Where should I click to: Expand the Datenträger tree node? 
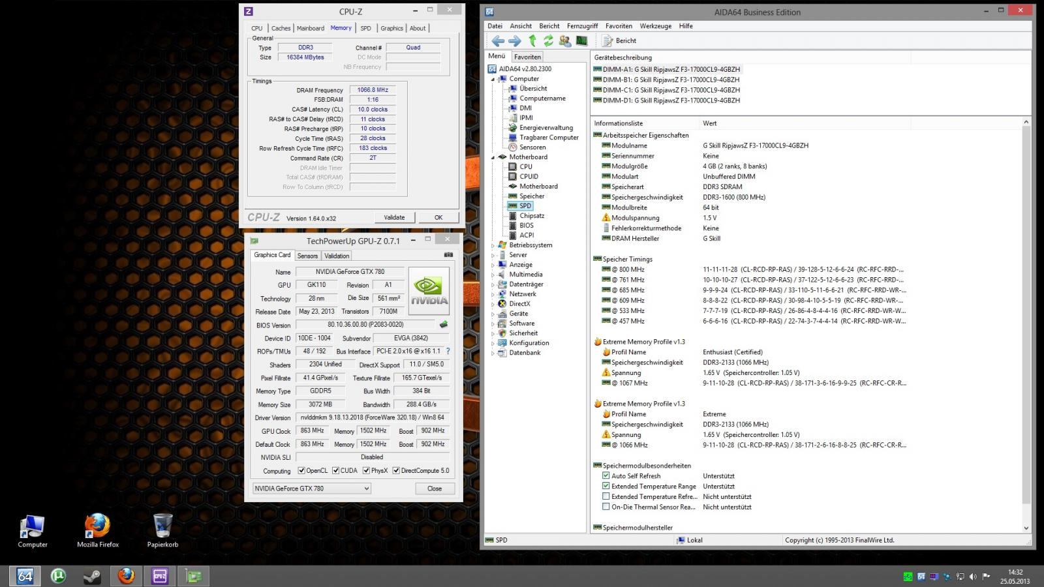point(493,284)
